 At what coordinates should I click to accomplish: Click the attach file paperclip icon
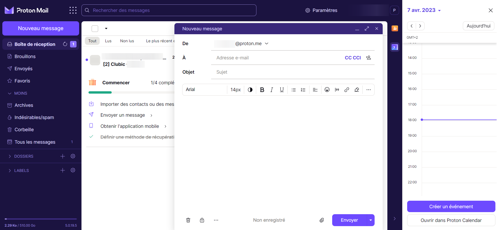(x=322, y=220)
